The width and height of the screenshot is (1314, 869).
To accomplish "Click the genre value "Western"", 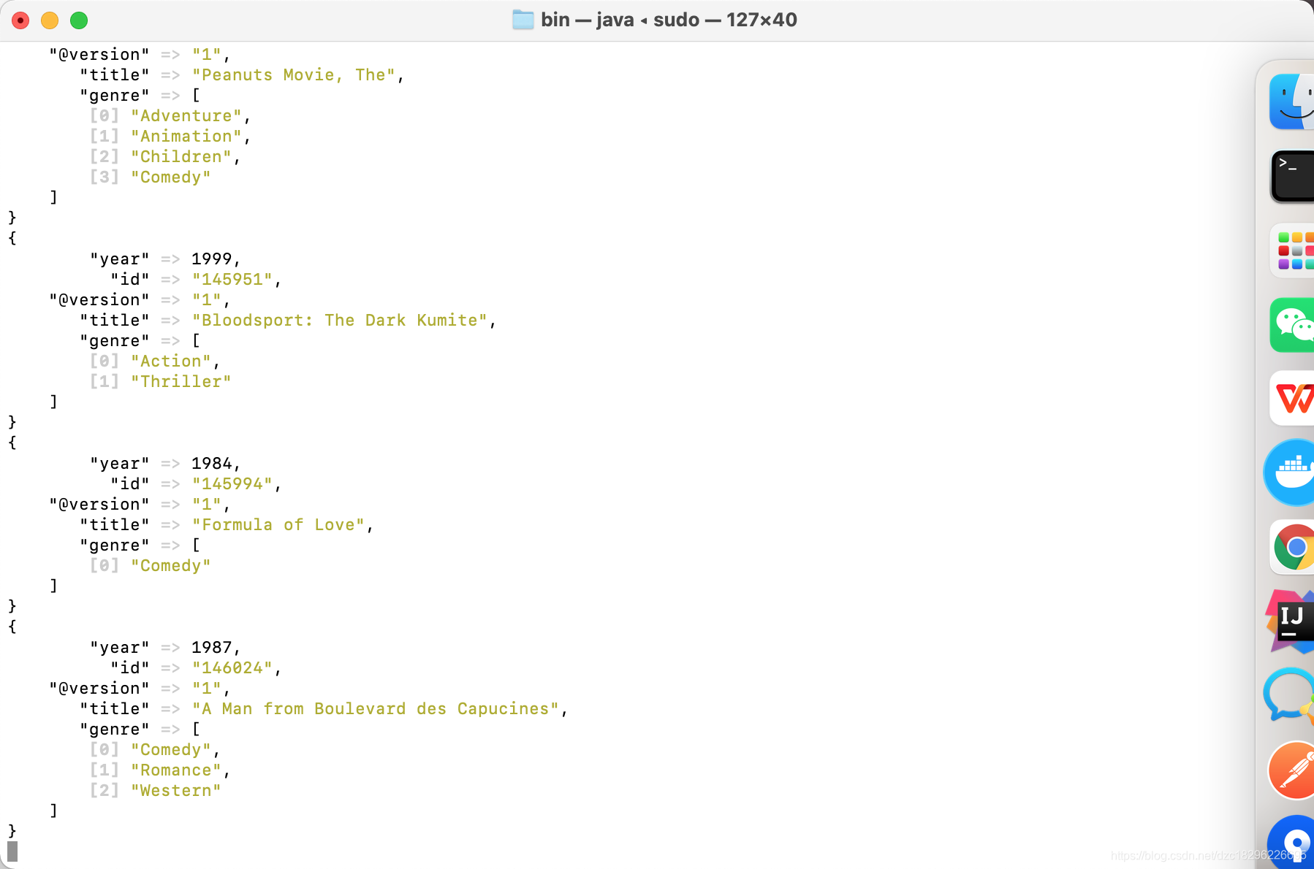I will pyautogui.click(x=176, y=791).
